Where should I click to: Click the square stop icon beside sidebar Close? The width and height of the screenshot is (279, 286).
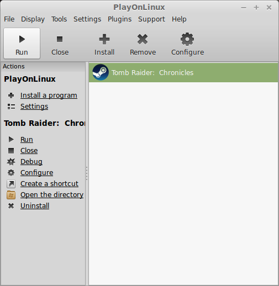pos(11,151)
